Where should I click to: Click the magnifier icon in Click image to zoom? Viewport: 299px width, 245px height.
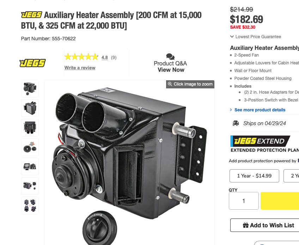coord(170,84)
